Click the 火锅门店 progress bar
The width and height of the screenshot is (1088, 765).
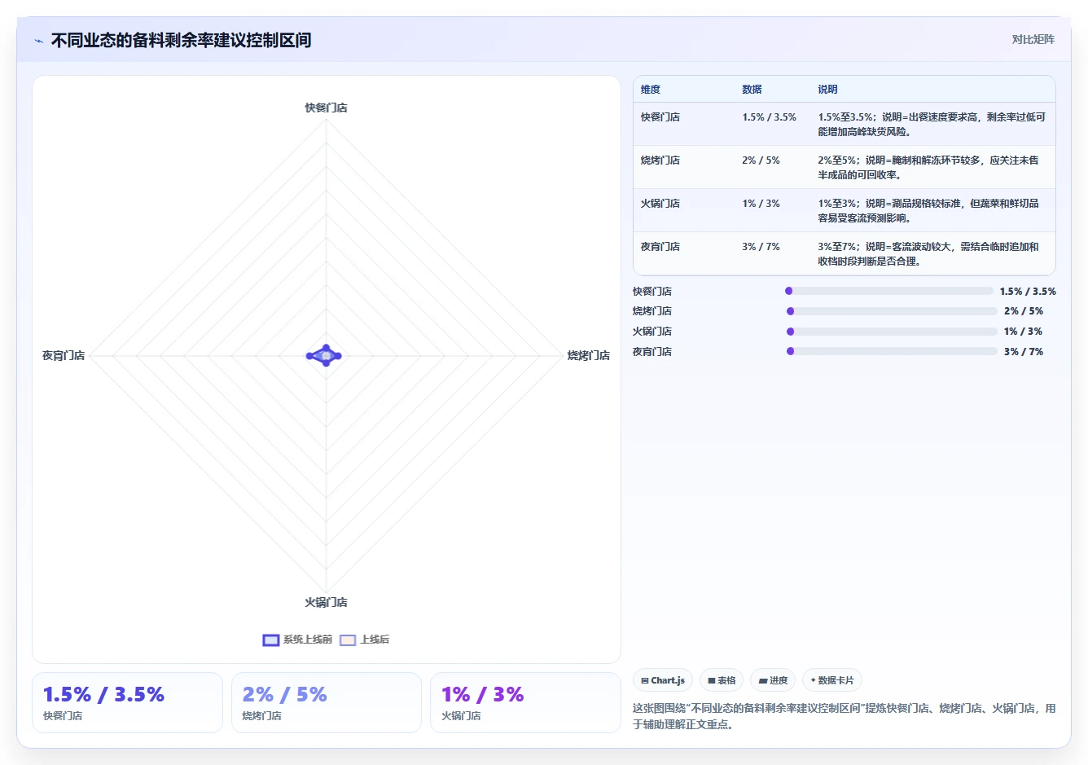pyautogui.click(x=892, y=332)
